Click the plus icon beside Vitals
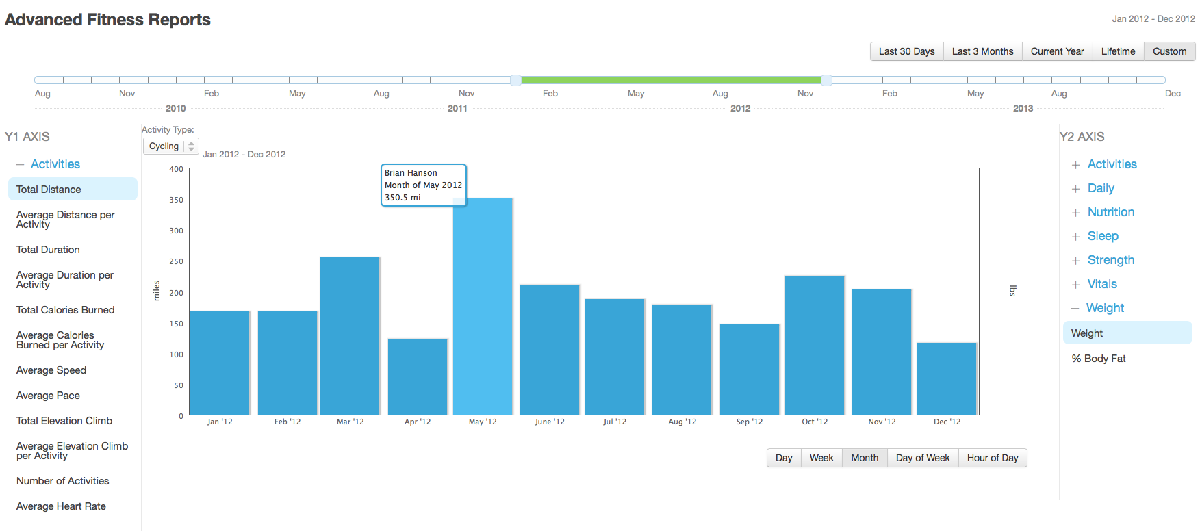The height and width of the screenshot is (531, 1200). tap(1075, 285)
